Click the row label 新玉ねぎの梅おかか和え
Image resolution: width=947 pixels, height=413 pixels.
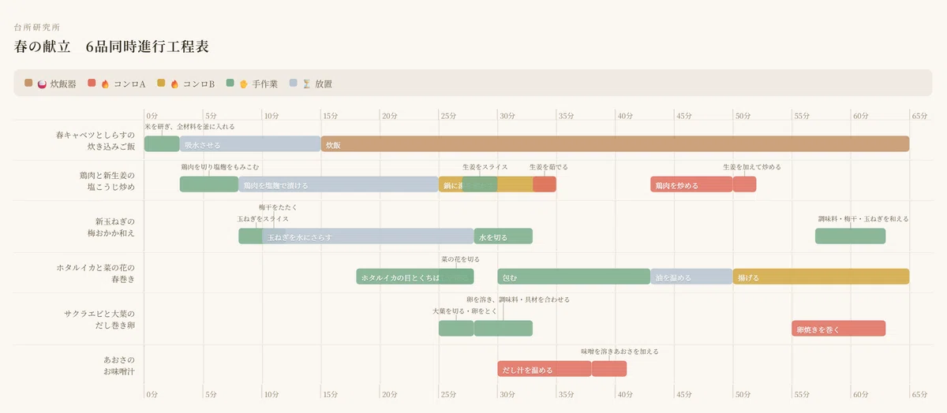(x=110, y=228)
